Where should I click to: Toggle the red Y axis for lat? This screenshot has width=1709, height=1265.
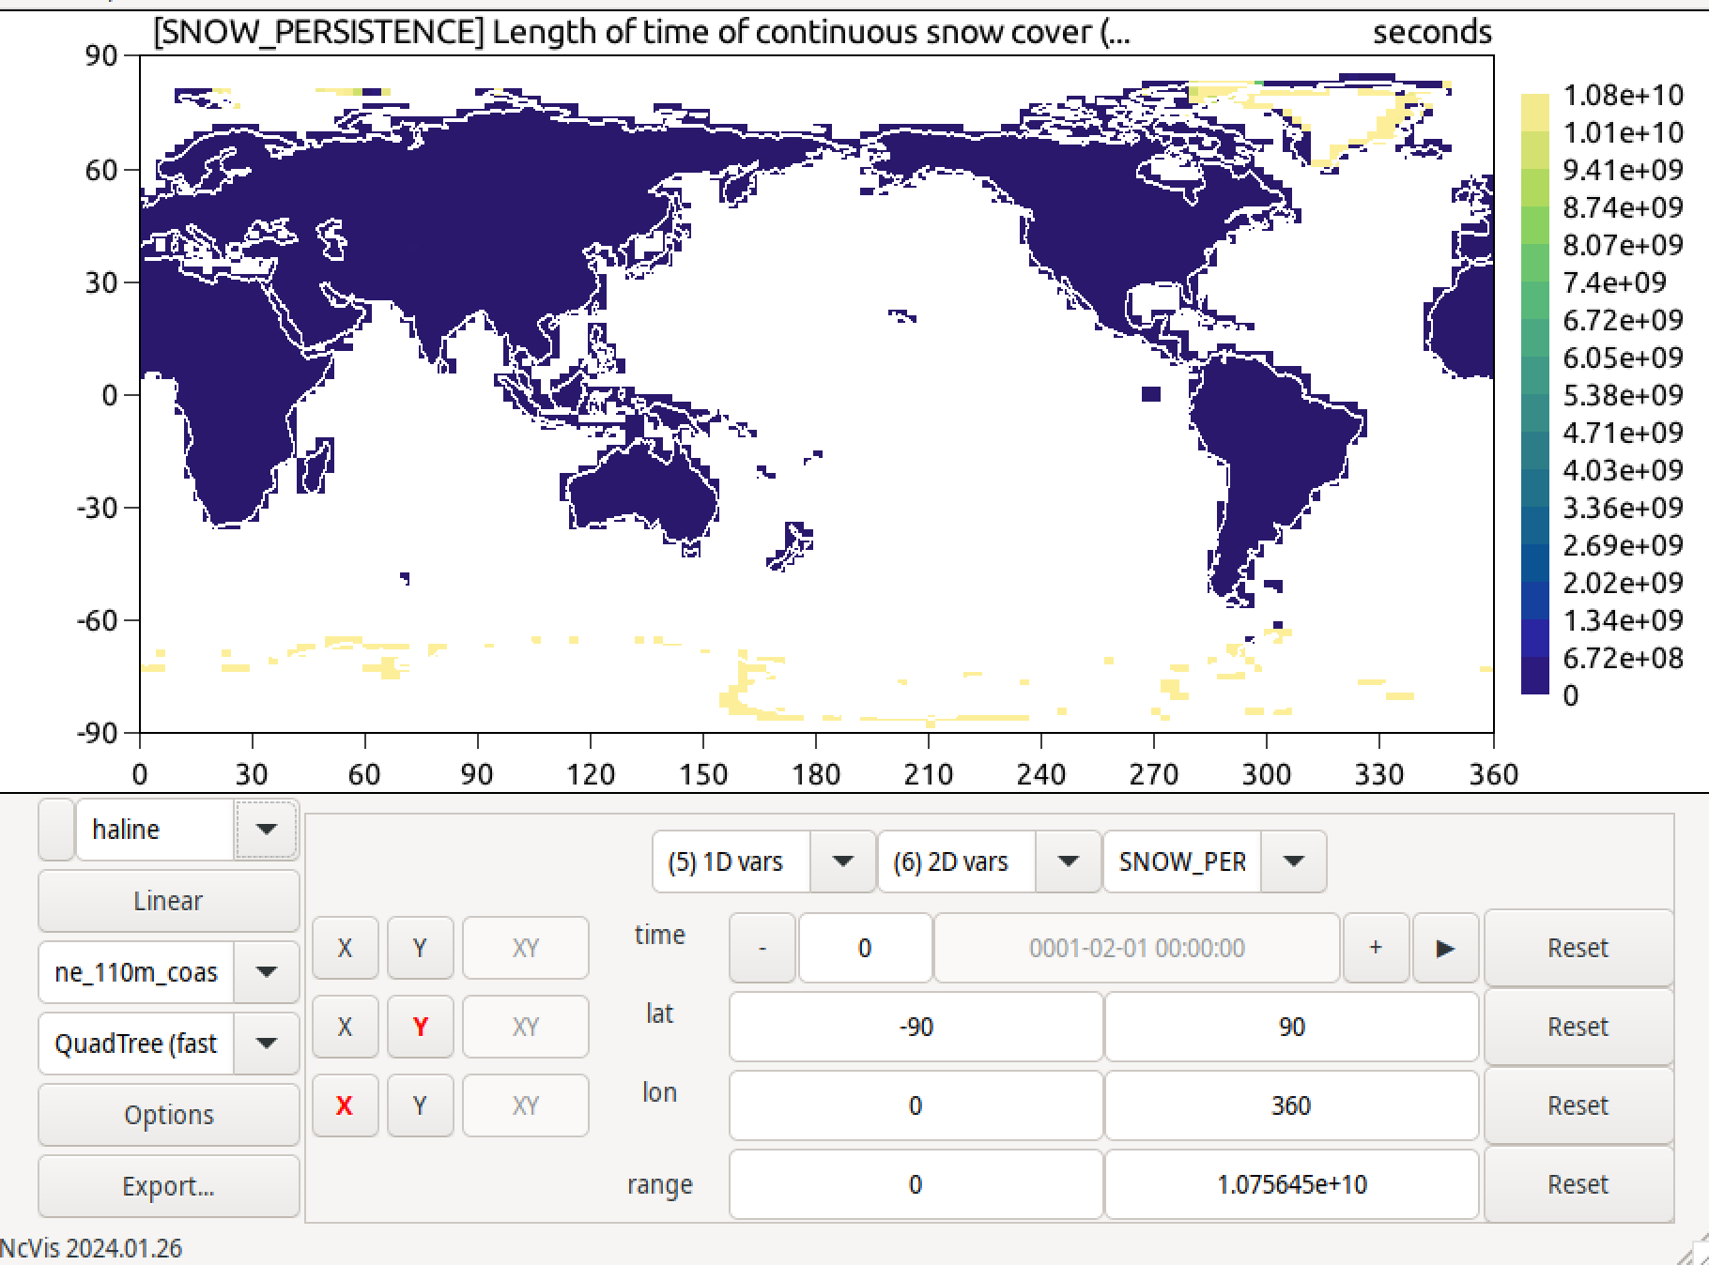(x=420, y=1027)
